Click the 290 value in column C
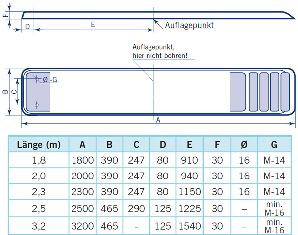Viewport: 298px width, 235px height. [135, 208]
